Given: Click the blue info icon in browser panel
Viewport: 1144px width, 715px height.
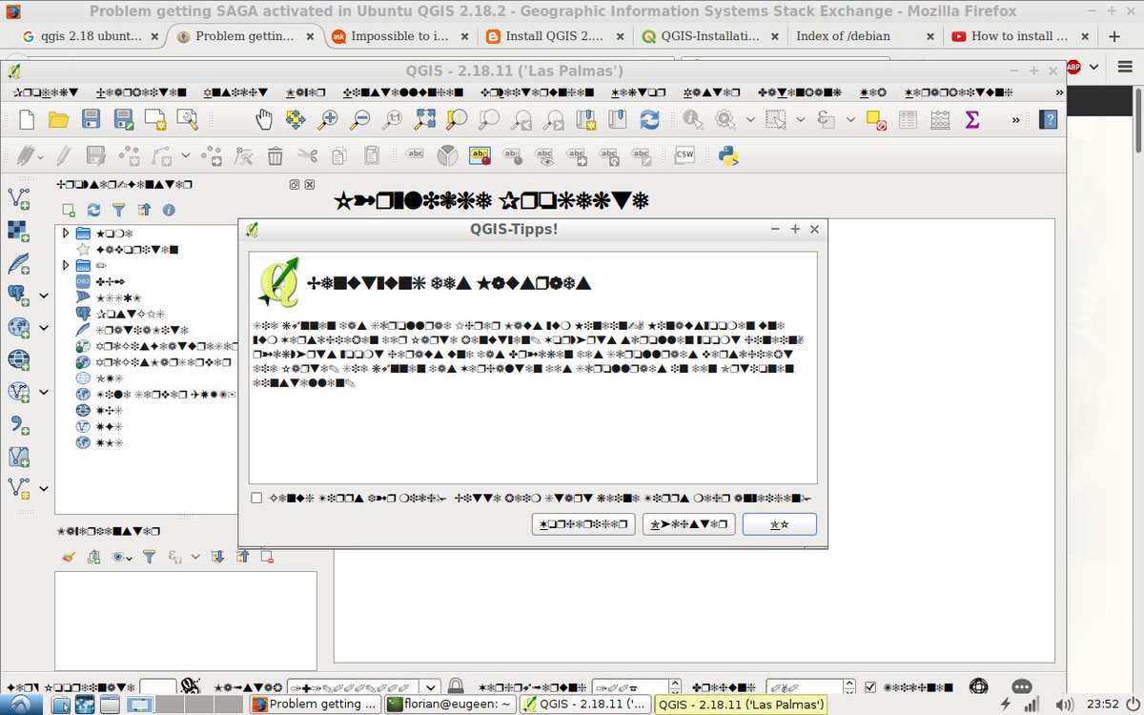Looking at the screenshot, I should (169, 210).
